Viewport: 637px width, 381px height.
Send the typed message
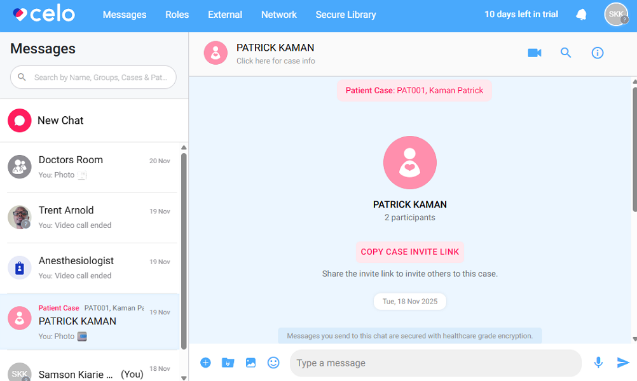tap(622, 363)
